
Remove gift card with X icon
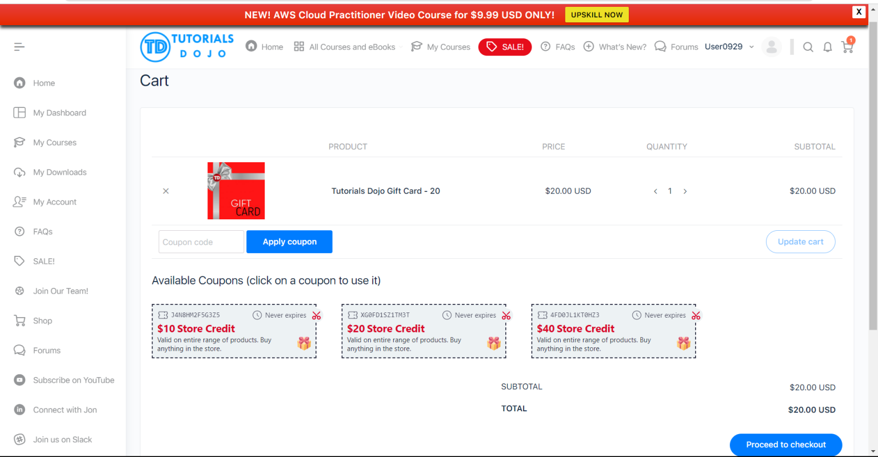(166, 191)
